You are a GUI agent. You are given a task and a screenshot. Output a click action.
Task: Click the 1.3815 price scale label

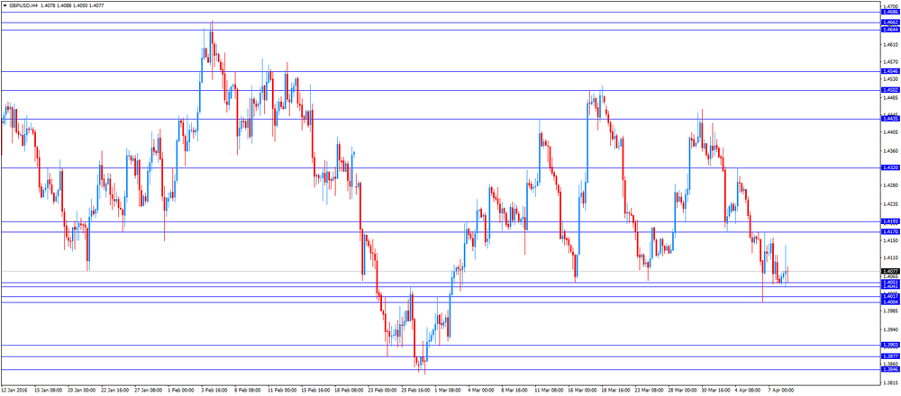coord(889,382)
